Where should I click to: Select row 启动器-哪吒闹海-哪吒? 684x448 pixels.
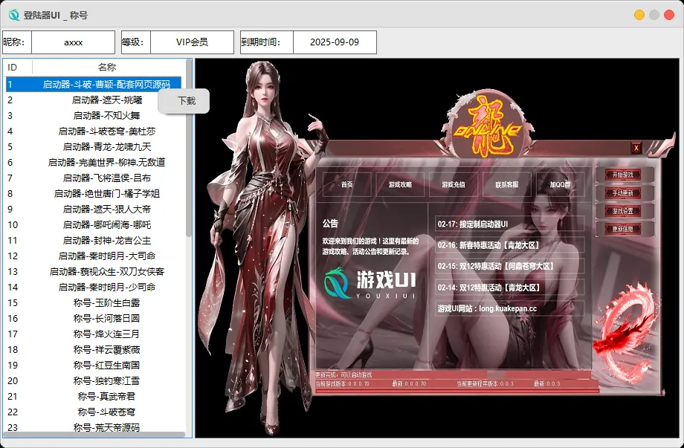click(94, 225)
